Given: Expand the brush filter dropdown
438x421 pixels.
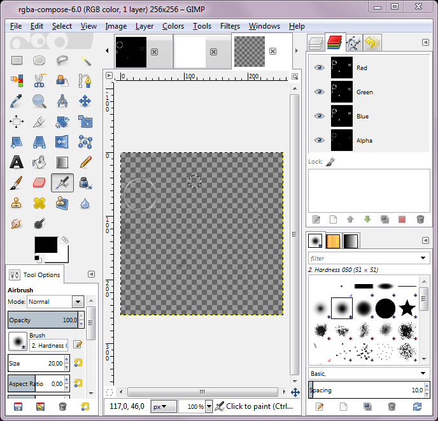Looking at the screenshot, I should pyautogui.click(x=424, y=258).
